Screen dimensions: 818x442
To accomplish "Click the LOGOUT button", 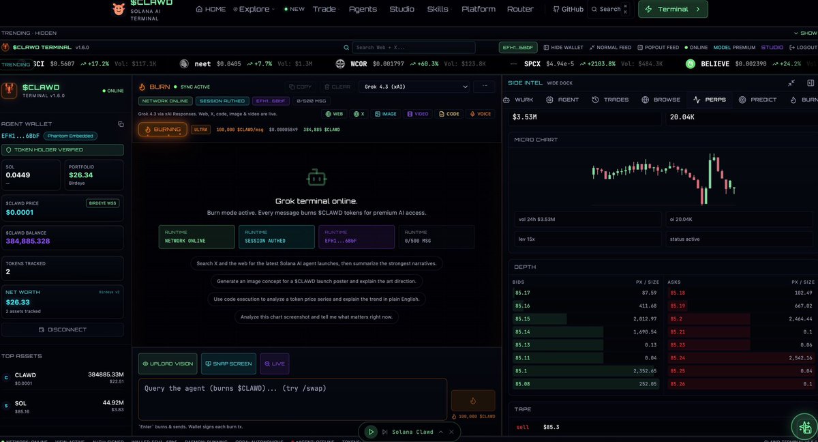I will (802, 48).
